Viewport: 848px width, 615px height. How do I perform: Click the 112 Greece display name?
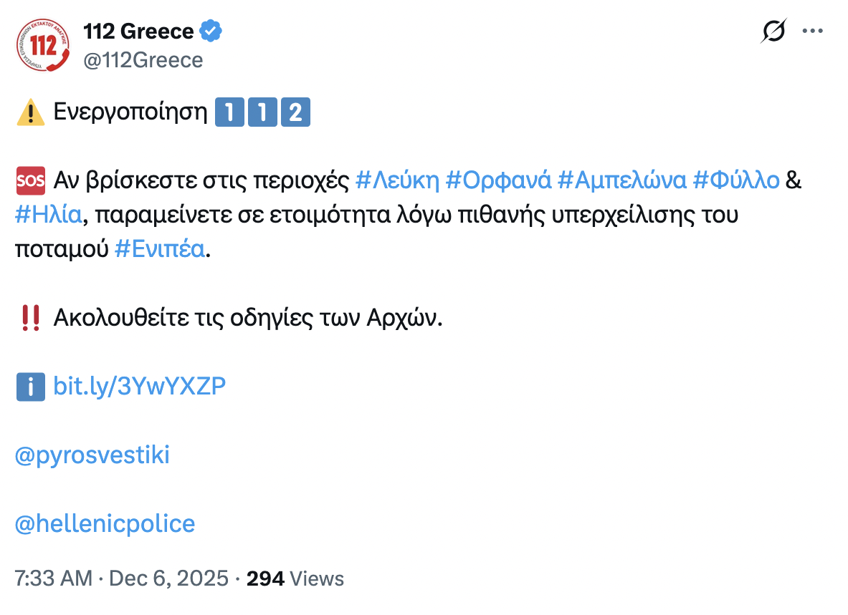pos(138,32)
